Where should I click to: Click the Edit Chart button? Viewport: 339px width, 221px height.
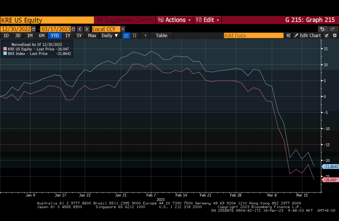coord(307,35)
